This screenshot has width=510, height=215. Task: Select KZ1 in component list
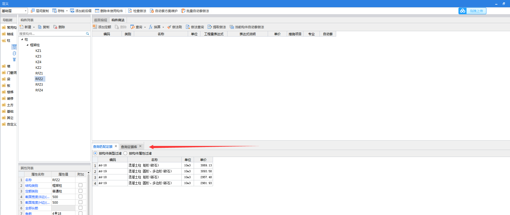38,51
